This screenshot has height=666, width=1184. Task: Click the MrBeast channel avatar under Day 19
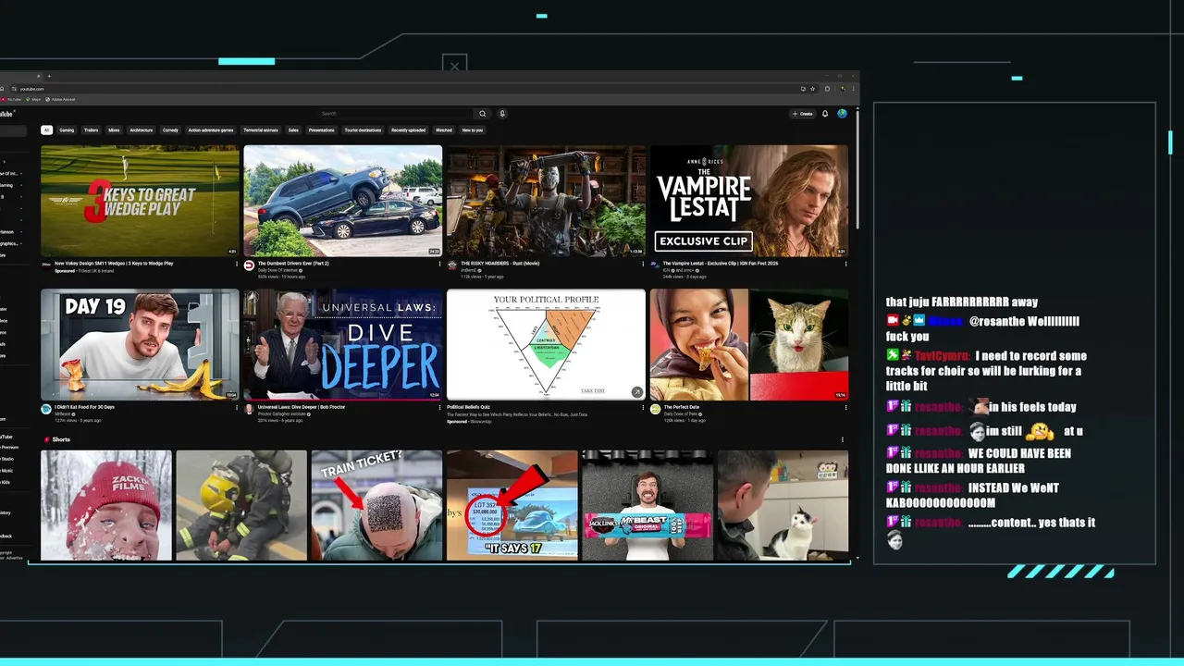[46, 409]
